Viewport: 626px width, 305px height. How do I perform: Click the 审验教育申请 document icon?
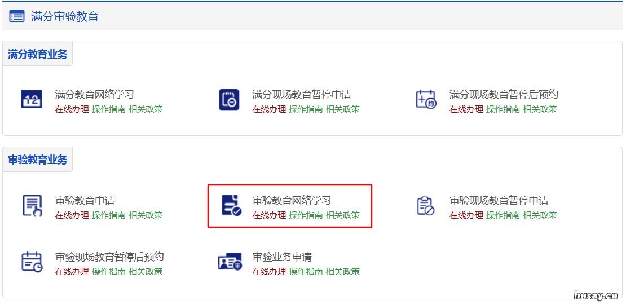(32, 206)
